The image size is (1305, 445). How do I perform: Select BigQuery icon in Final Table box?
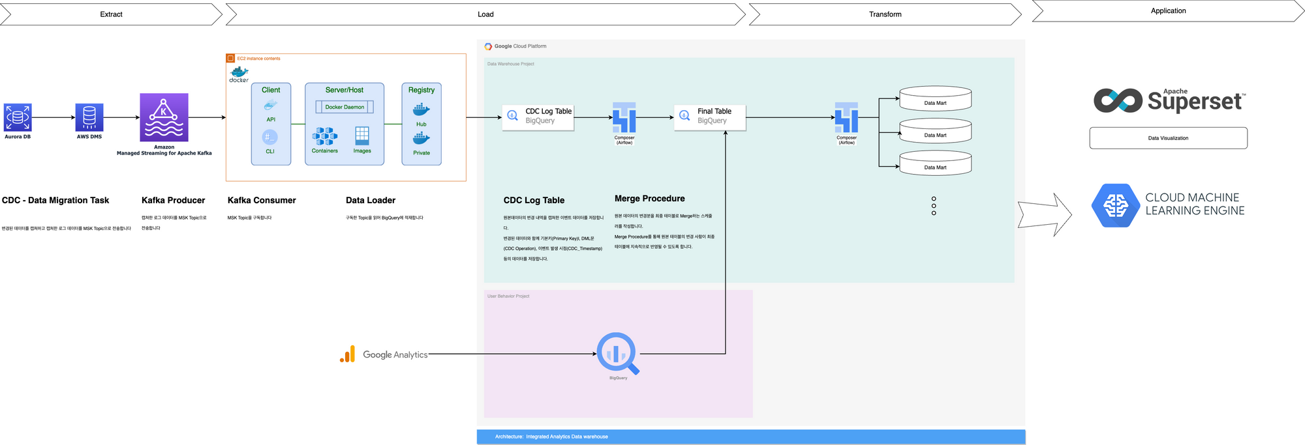coord(684,115)
